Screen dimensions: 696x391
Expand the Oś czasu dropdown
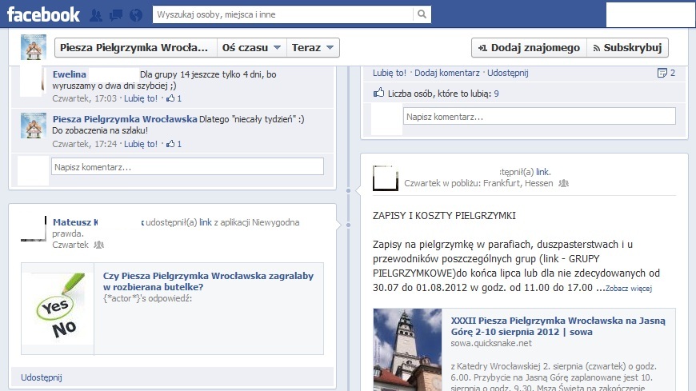(x=251, y=48)
